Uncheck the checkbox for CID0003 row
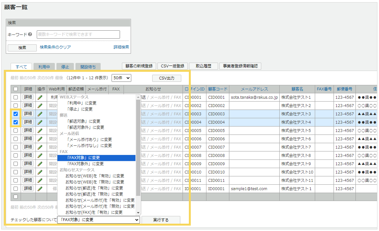 [16, 114]
